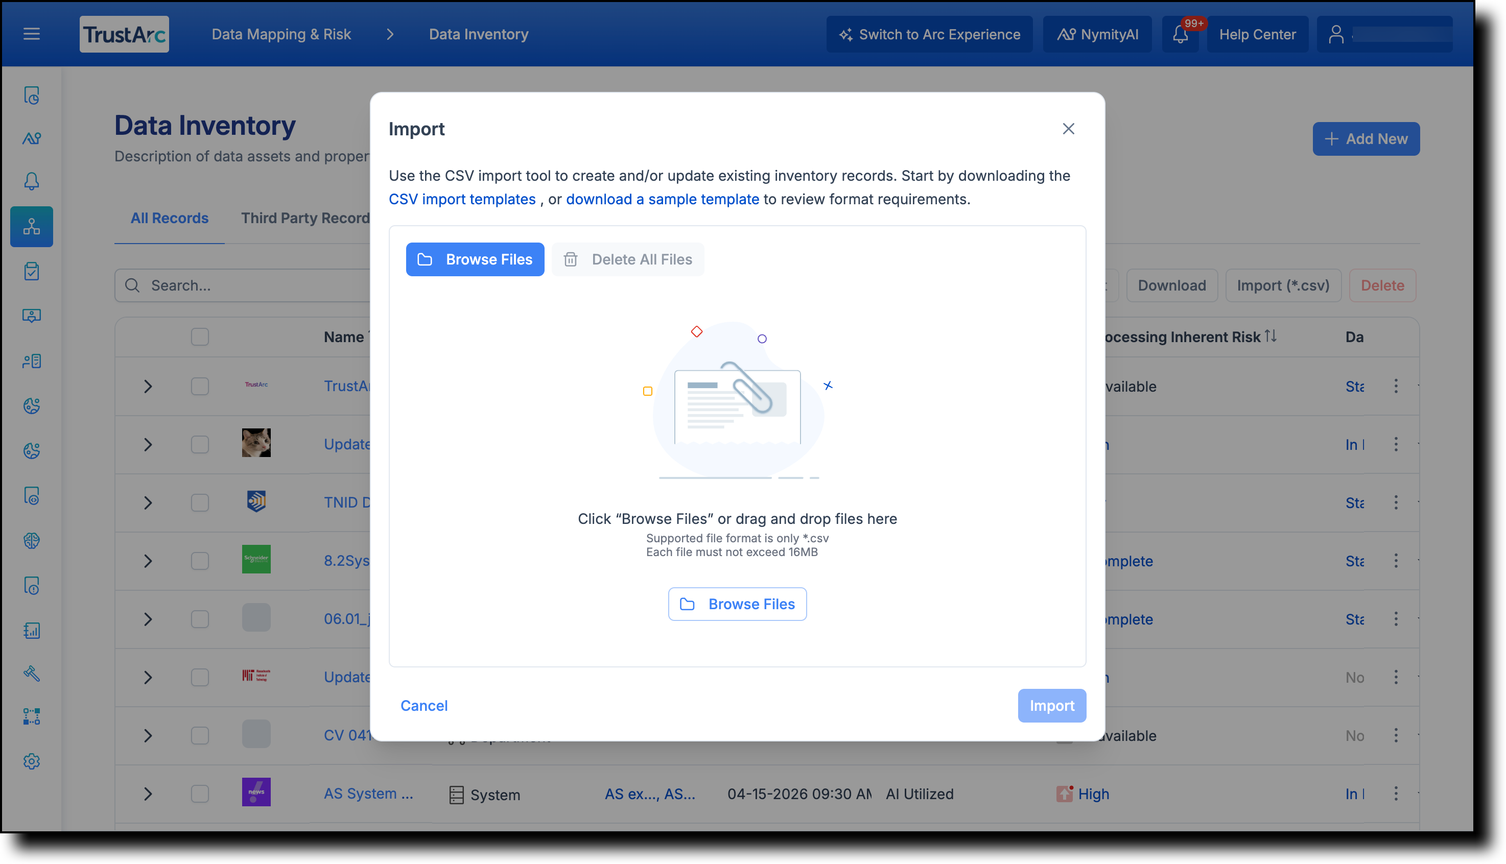Switch to the Third Party Records tab
Screen dimensions: 1506x864
point(305,218)
